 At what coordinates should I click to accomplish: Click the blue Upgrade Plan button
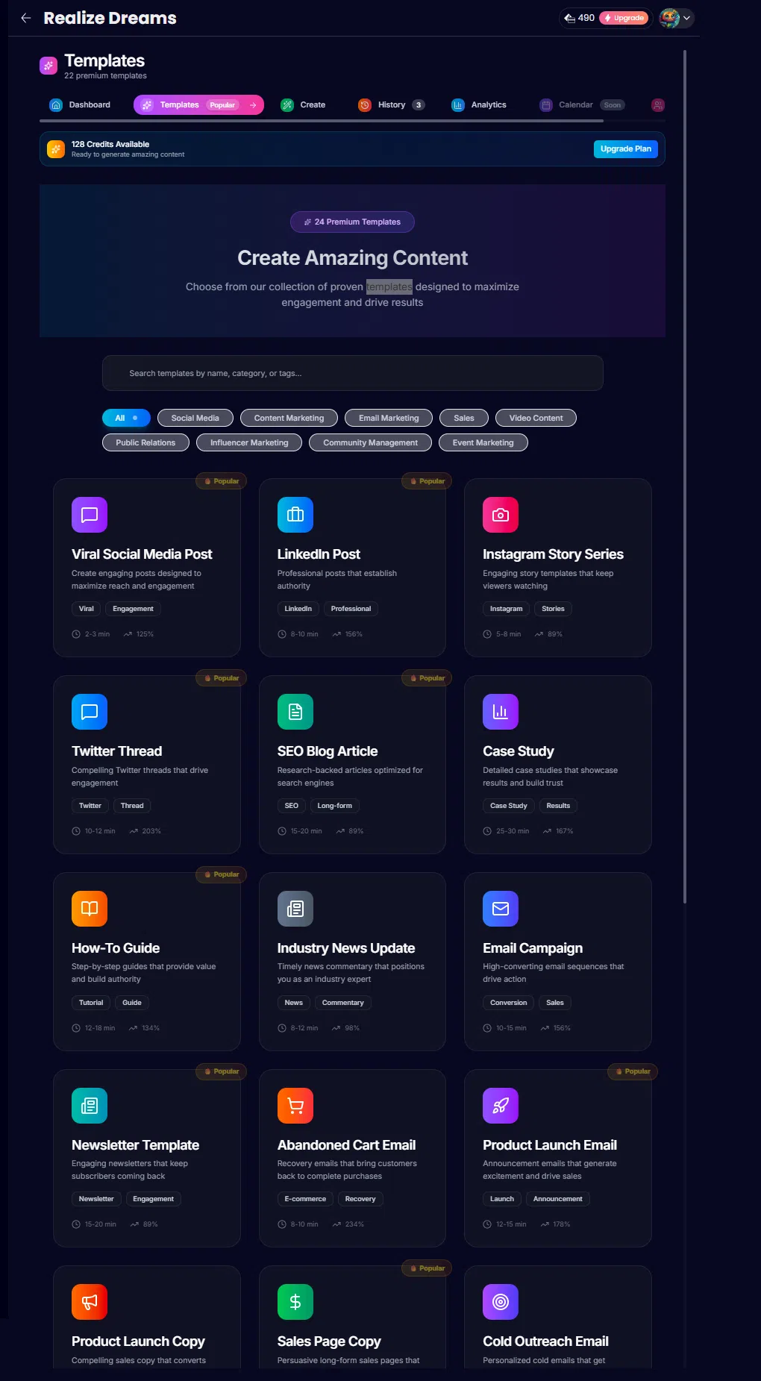(626, 149)
